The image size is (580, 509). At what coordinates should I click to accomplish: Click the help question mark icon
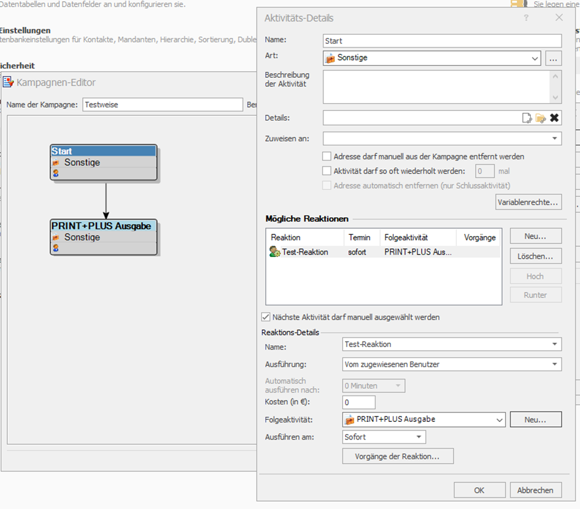coord(526,18)
